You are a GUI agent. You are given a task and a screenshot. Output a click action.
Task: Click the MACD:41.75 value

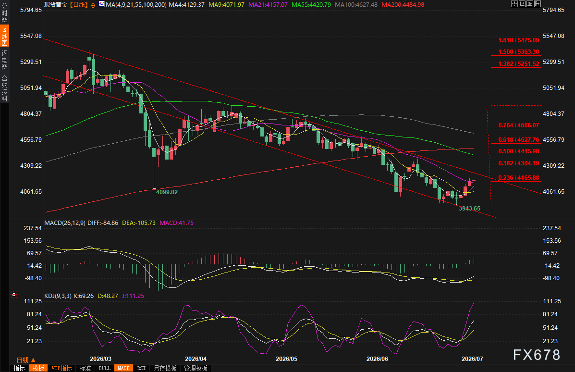coord(176,223)
